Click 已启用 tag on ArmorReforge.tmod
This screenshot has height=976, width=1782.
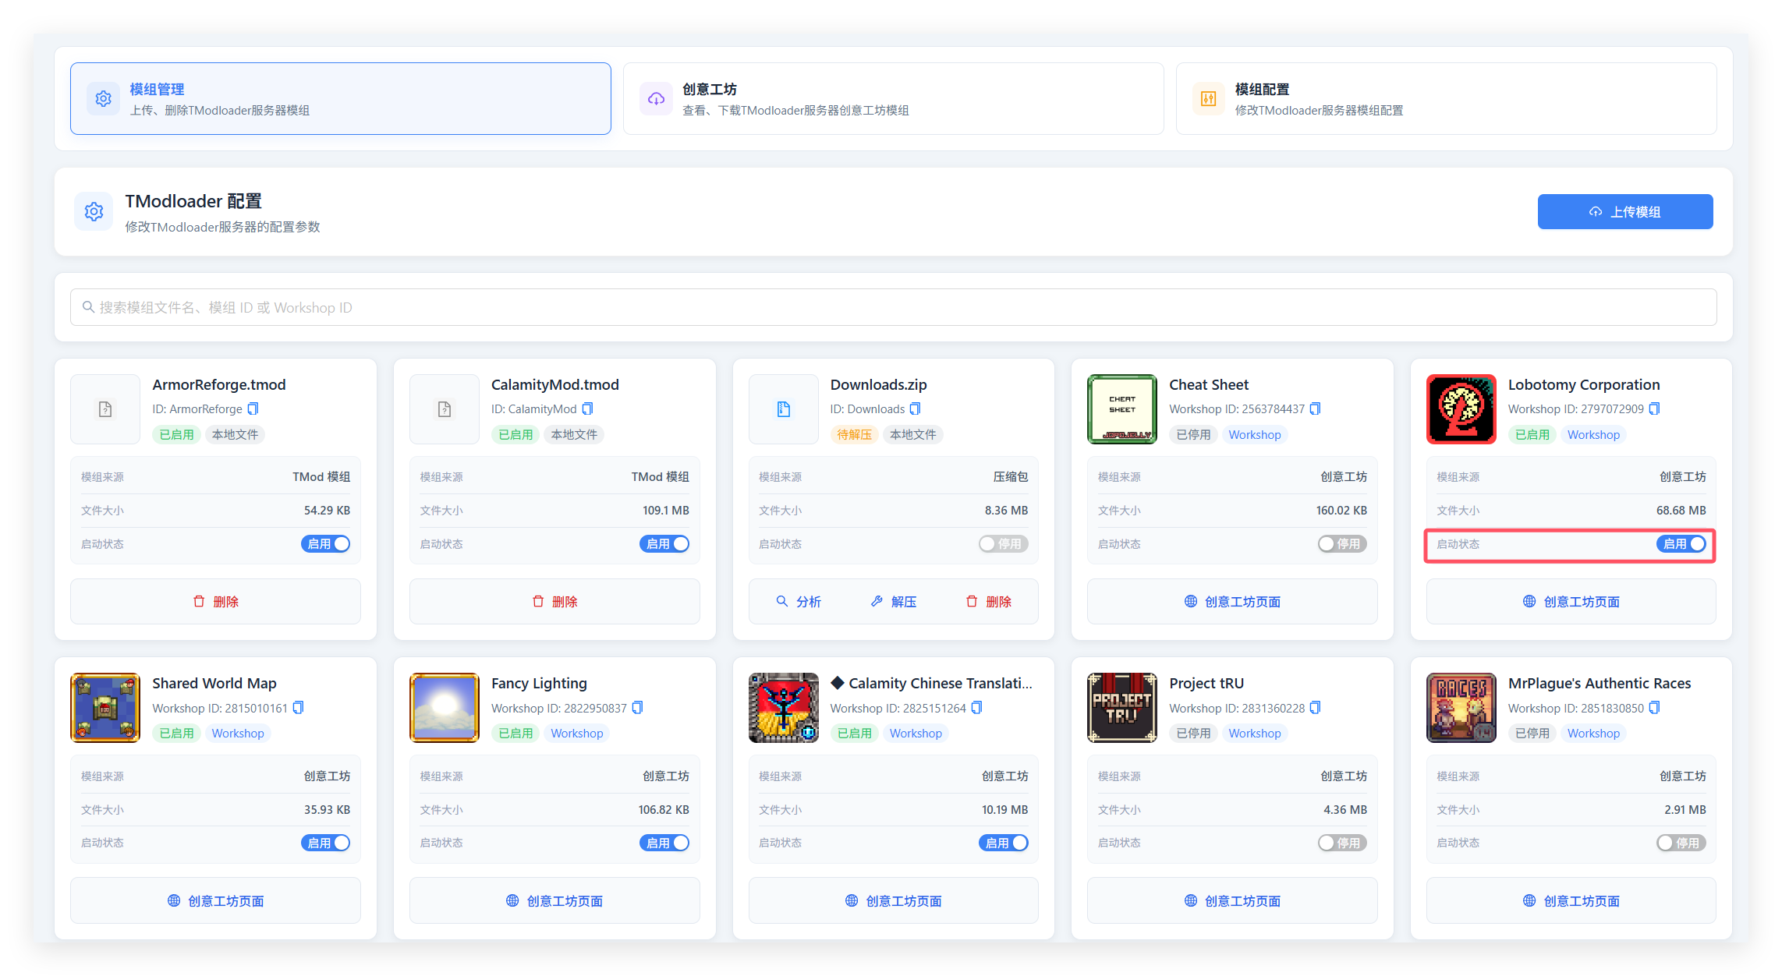coord(176,434)
